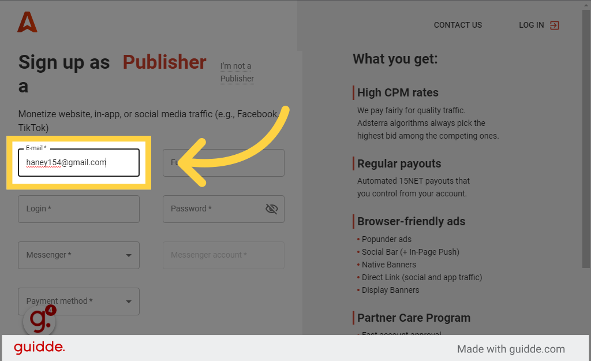Click the Full name field beside E-mail

pos(223,162)
